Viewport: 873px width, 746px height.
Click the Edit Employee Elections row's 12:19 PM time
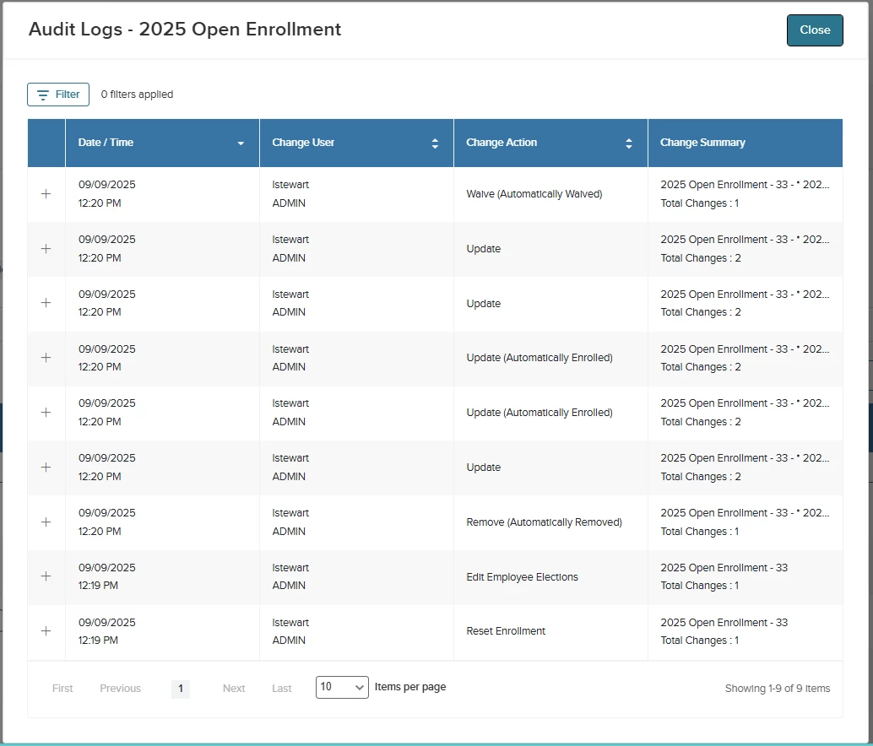coord(98,585)
